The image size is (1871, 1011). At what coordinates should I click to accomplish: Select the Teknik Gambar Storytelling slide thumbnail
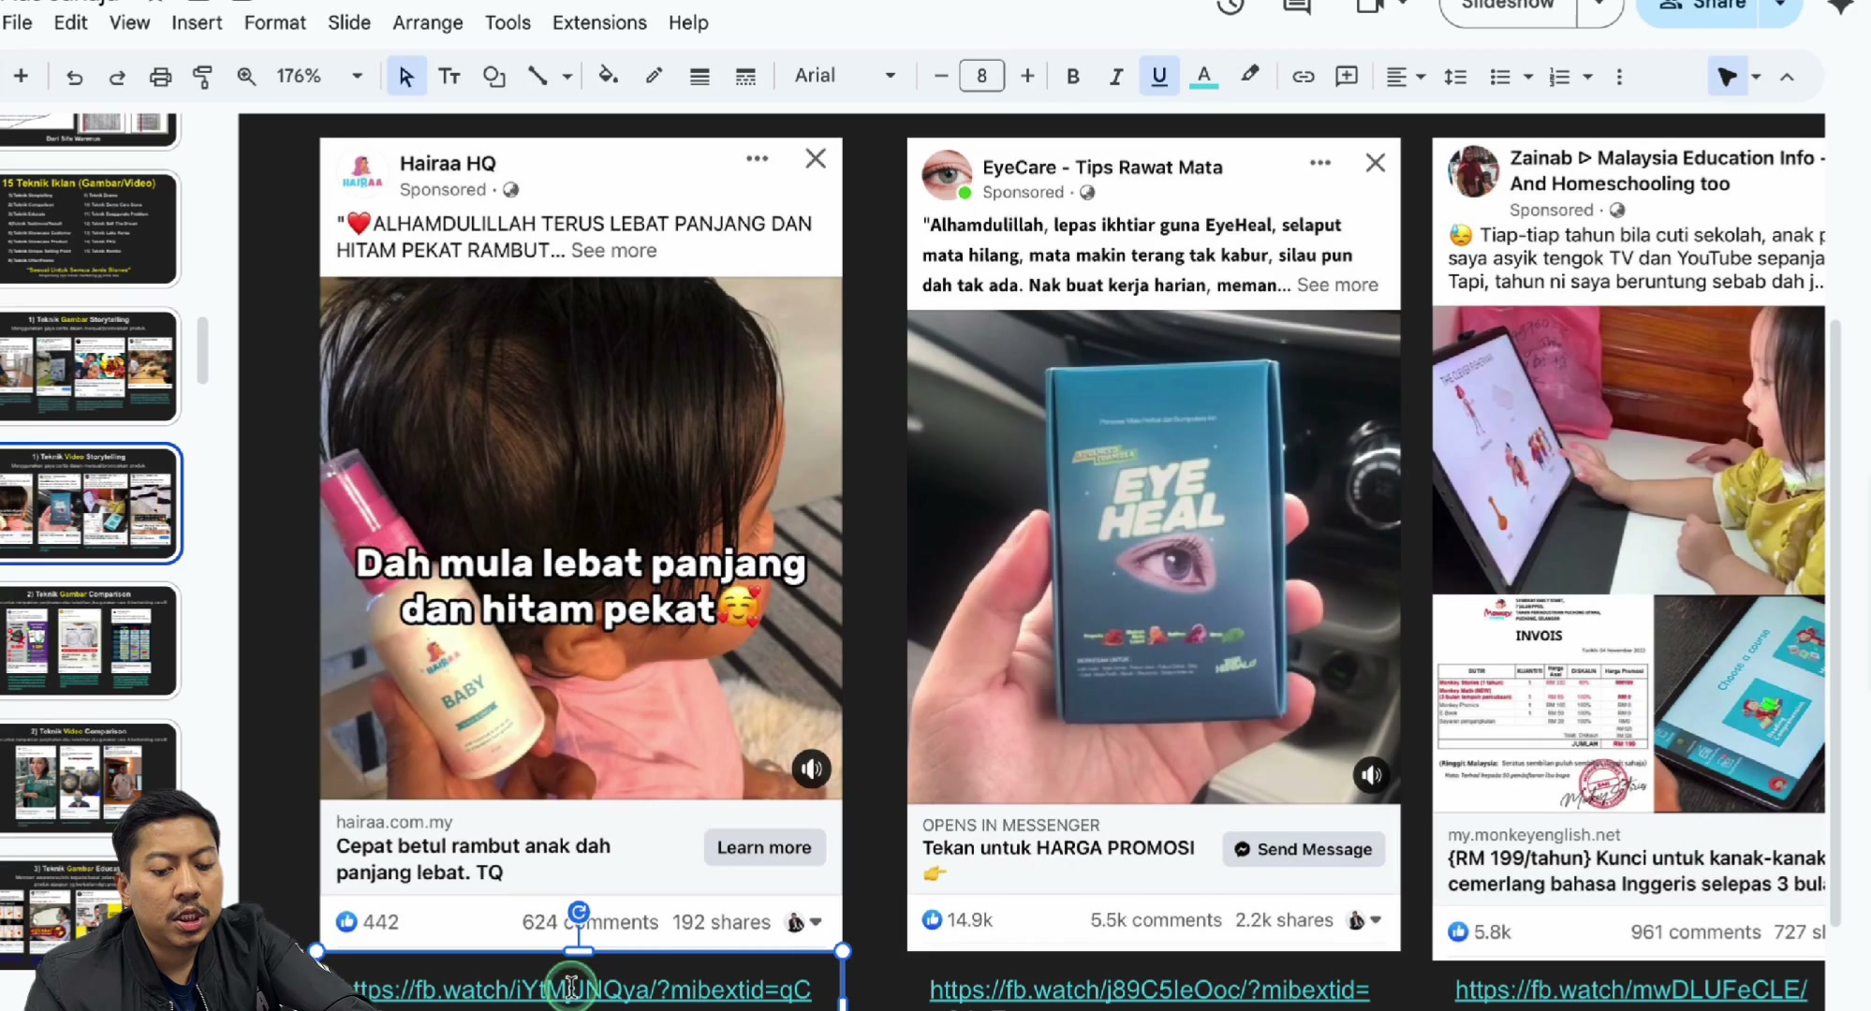tap(89, 366)
